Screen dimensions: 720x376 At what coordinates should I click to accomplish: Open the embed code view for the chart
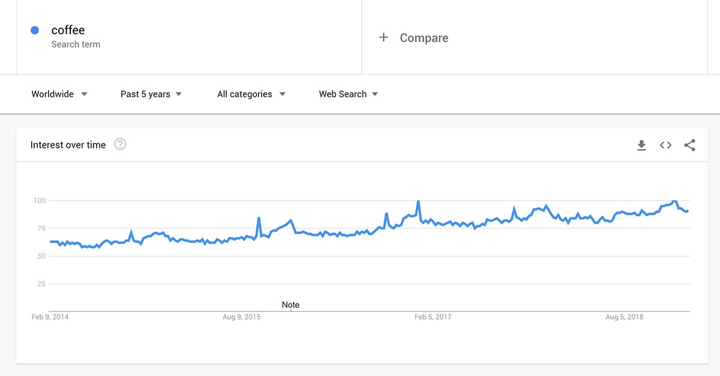click(x=665, y=145)
